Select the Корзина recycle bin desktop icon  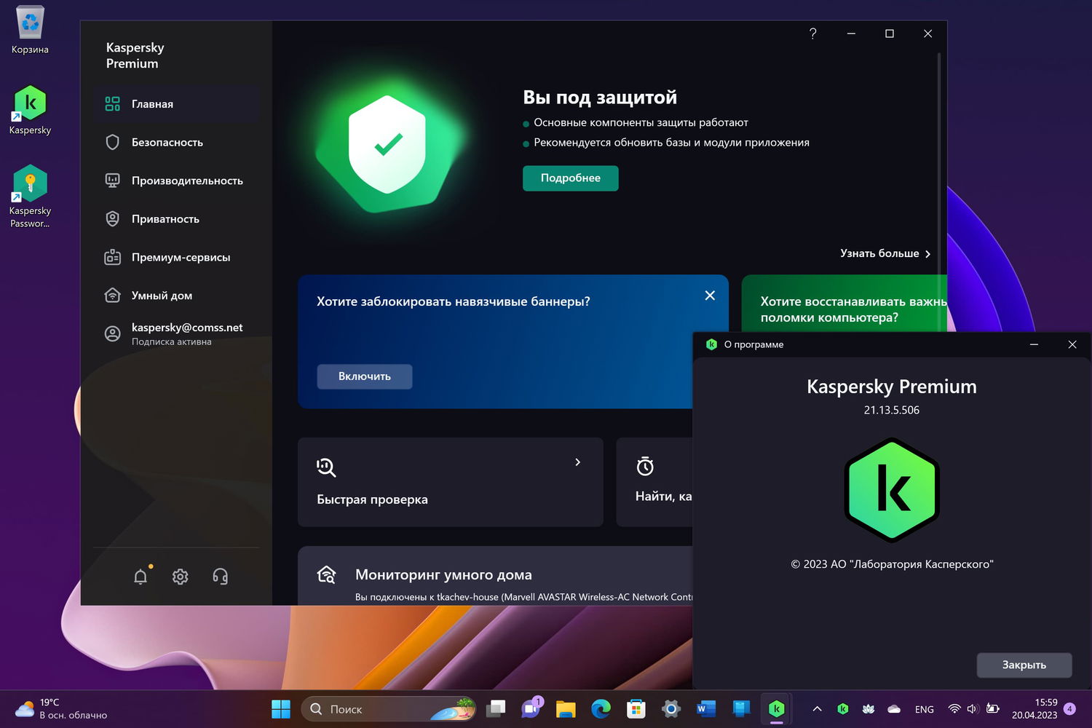pos(30,30)
